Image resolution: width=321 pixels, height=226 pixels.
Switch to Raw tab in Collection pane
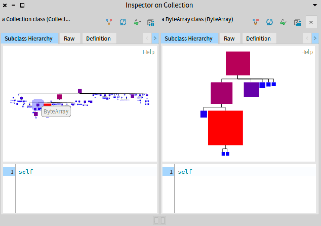pyautogui.click(x=69, y=39)
